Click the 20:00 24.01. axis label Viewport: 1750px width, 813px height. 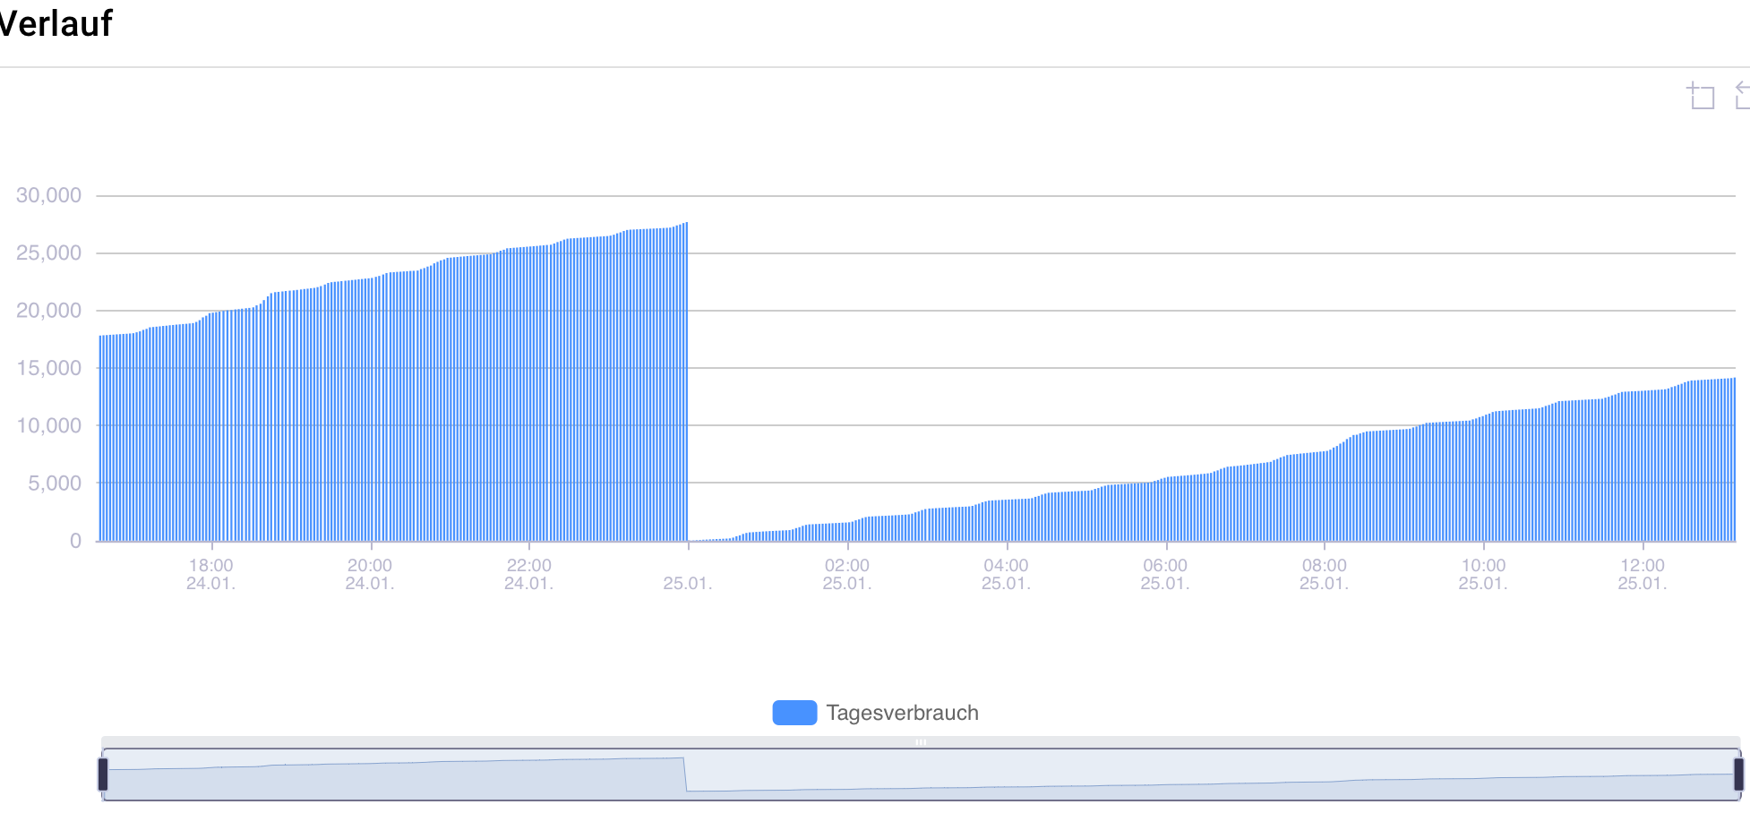[370, 574]
